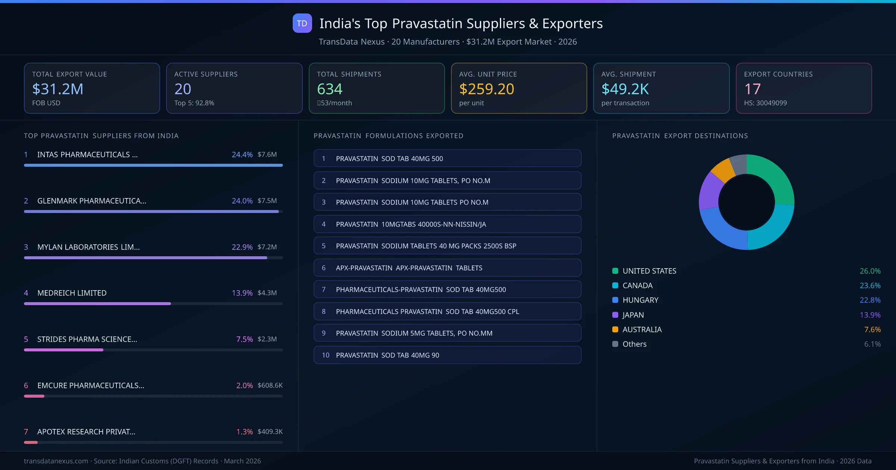Image resolution: width=896 pixels, height=470 pixels.
Task: Click the Export Countries stat card
Action: 803,88
